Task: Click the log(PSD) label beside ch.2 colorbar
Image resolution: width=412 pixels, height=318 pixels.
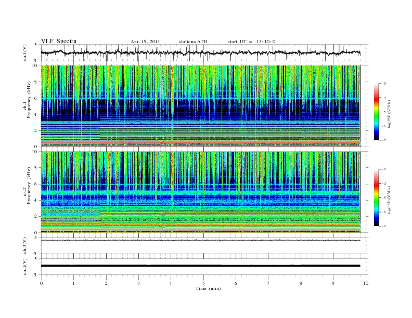Action: [x=390, y=199]
